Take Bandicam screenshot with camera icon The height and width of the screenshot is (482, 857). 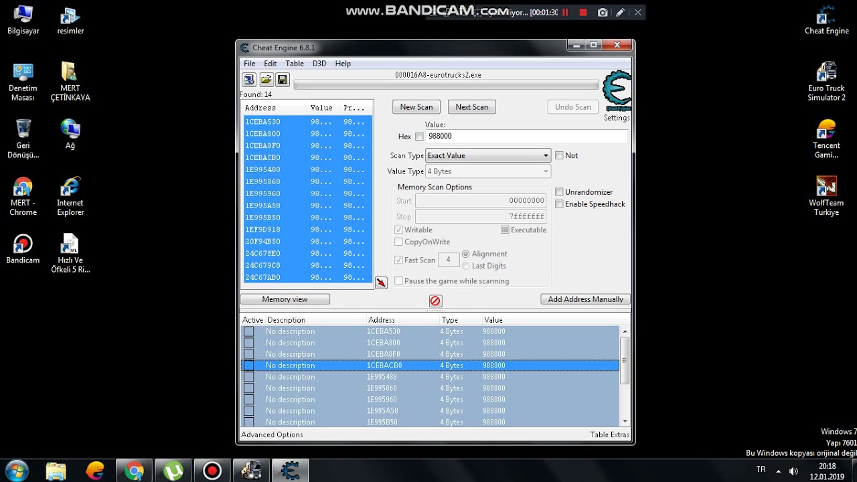(603, 12)
